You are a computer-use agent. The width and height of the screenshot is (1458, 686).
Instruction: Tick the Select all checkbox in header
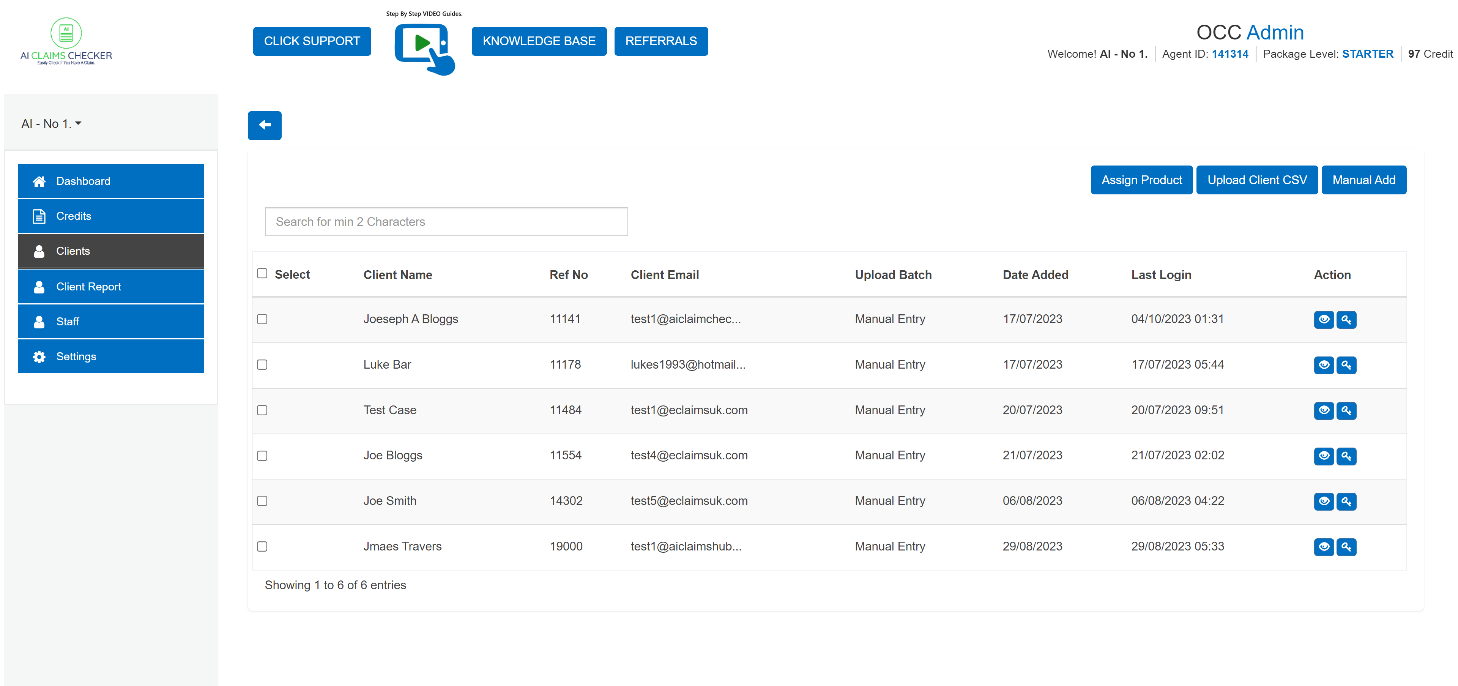[262, 273]
